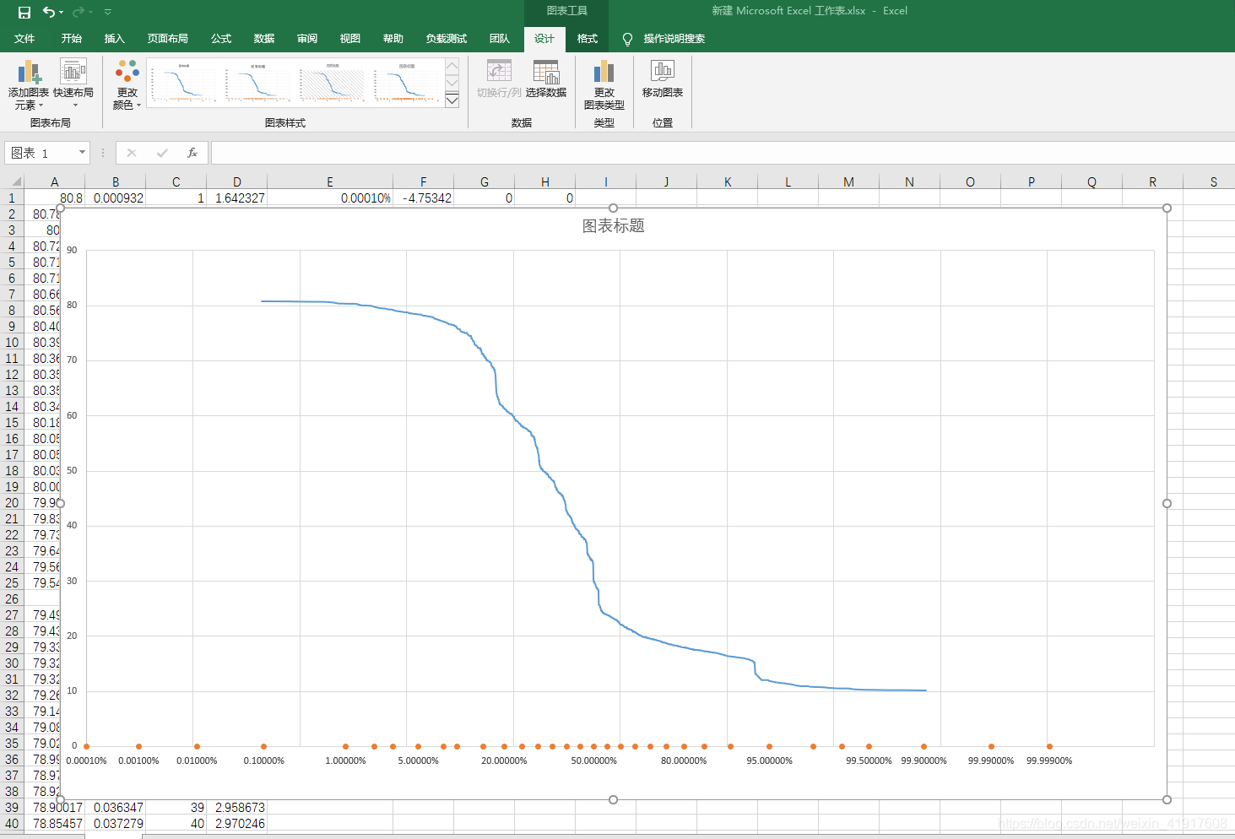Image resolution: width=1235 pixels, height=839 pixels.
Task: Switch to the 视图 ribbon tab
Action: [x=350, y=39]
